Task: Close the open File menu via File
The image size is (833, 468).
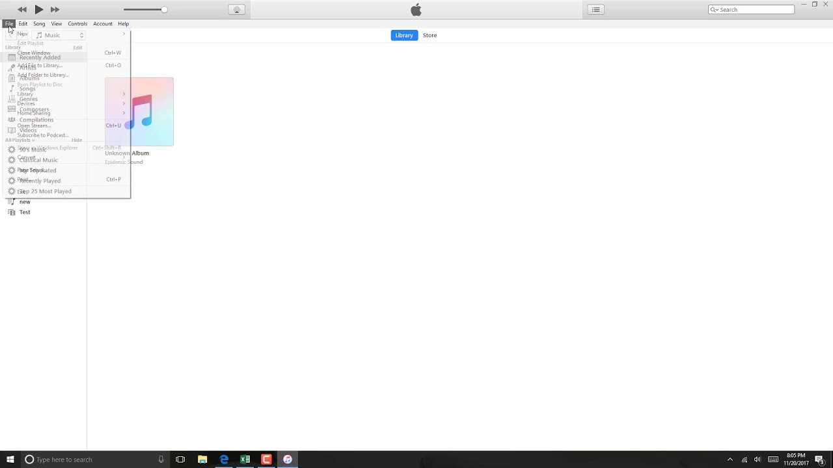Action: [9, 23]
